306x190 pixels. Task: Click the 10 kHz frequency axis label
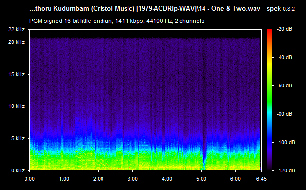pyautogui.click(x=16, y=106)
